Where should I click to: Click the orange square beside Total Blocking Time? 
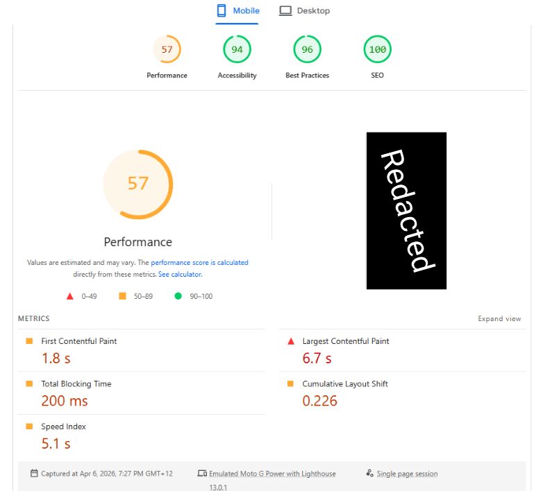click(29, 384)
